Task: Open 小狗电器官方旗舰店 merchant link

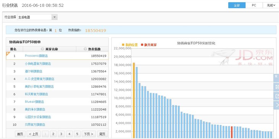Action: pyautogui.click(x=38, y=64)
